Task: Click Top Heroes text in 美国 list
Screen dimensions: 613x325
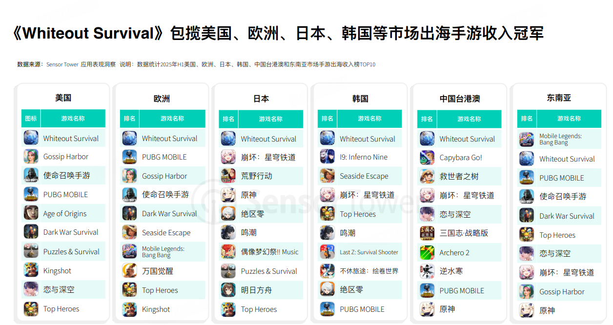Action: tap(61, 309)
